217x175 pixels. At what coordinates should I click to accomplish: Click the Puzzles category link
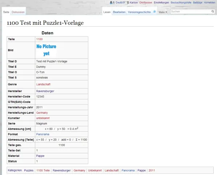point(29,170)
